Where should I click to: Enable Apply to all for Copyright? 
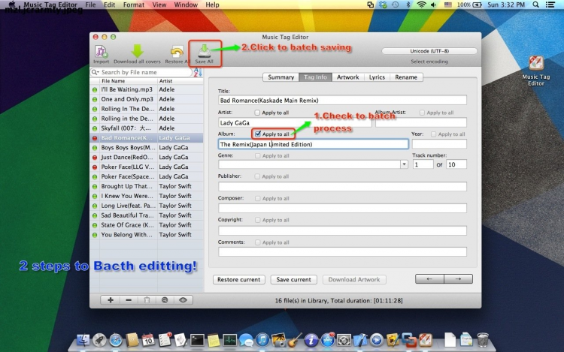257,220
